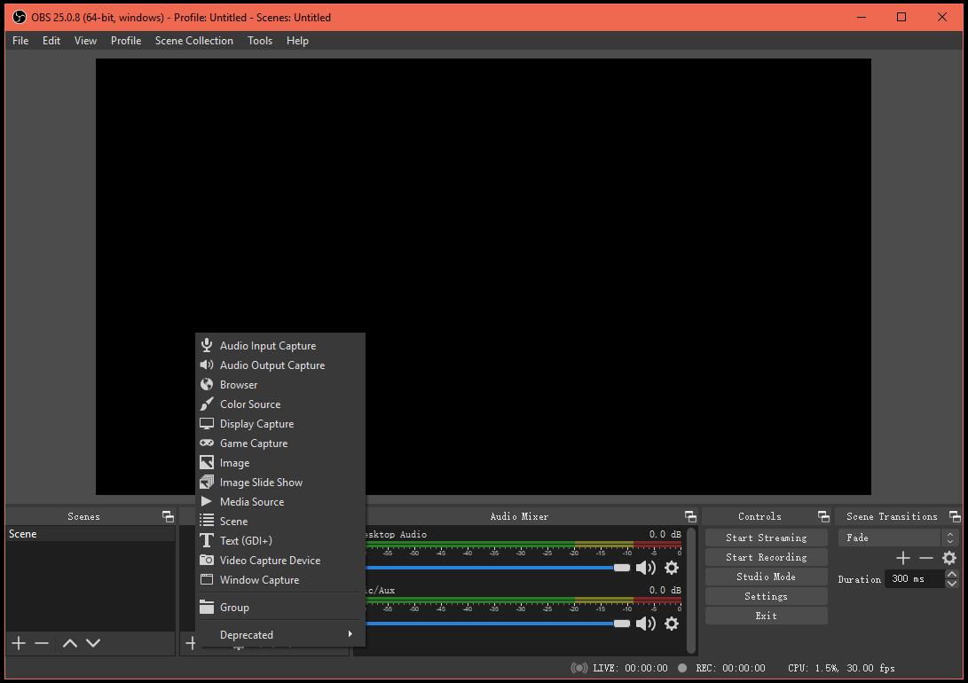Increase Duration with up arrow
The height and width of the screenshot is (683, 968).
(x=952, y=575)
